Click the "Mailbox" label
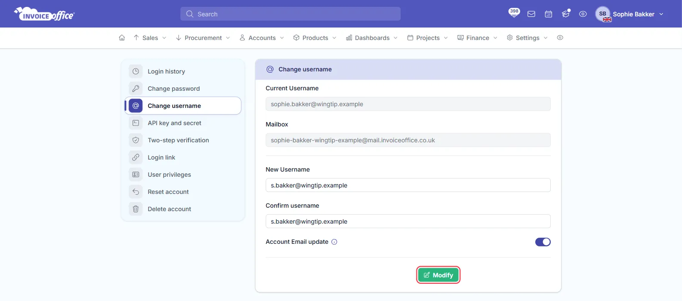Viewport: 682px width, 301px height. (x=277, y=124)
